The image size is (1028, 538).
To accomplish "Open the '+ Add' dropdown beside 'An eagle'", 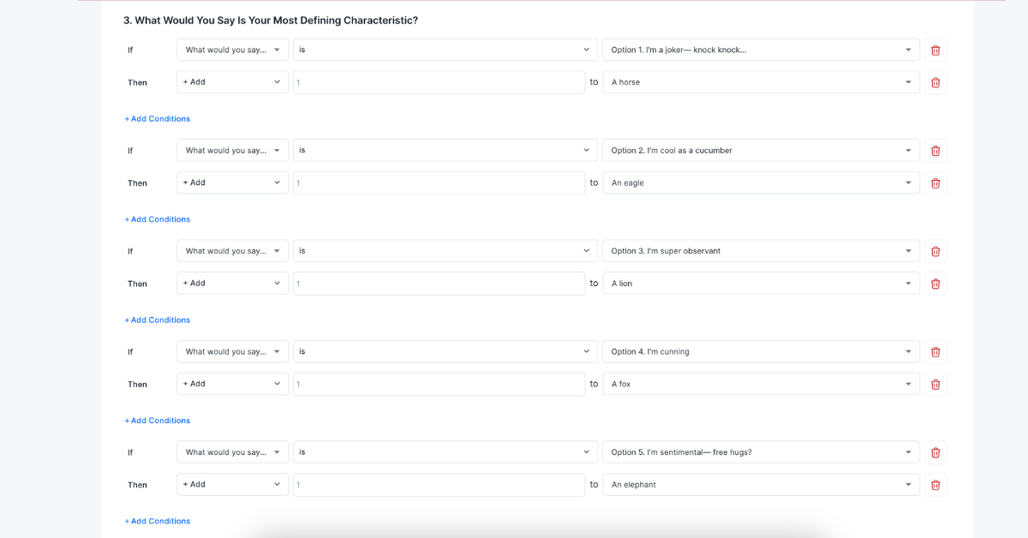I will tap(233, 182).
